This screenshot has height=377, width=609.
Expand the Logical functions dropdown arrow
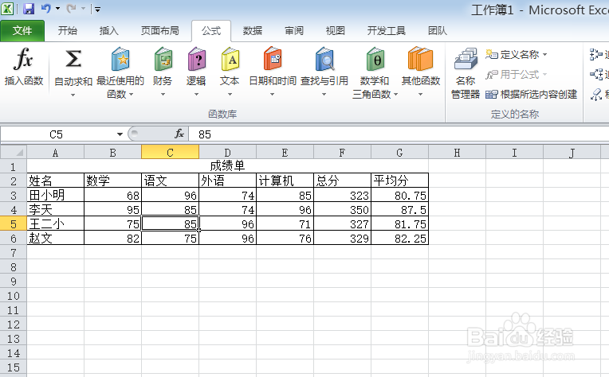pos(197,95)
